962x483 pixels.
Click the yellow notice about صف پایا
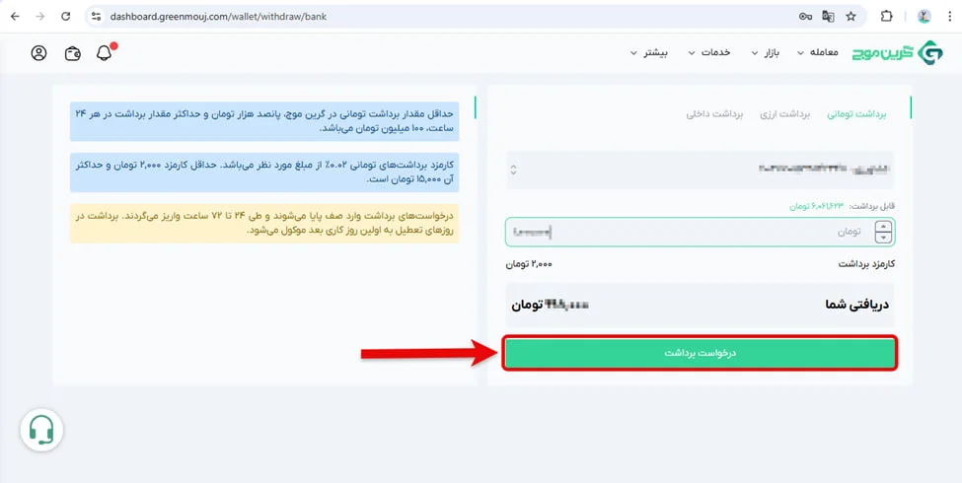(264, 223)
